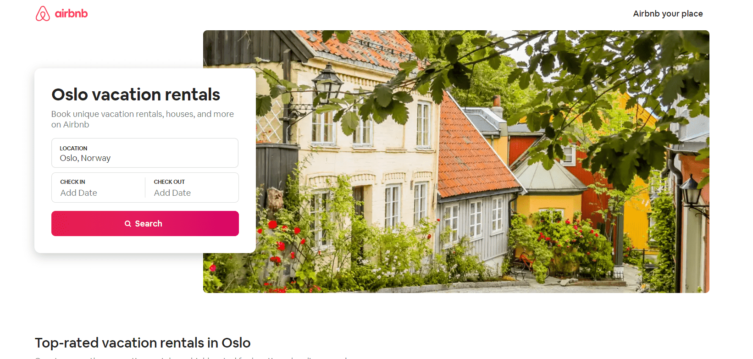The width and height of the screenshot is (753, 359).
Task: Click the Oslo, Norway location text
Action: (x=85, y=158)
